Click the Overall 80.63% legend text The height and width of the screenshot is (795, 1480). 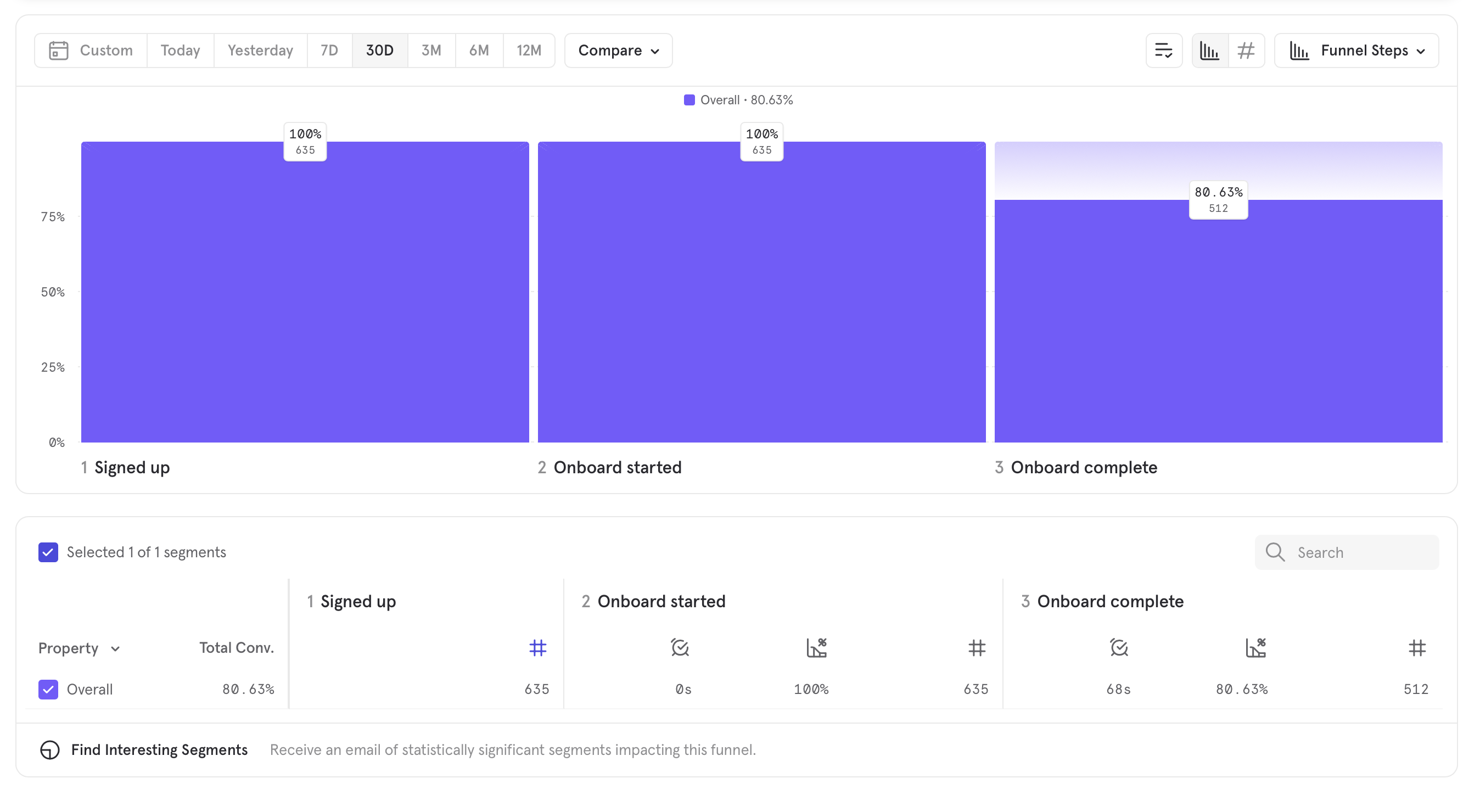tap(747, 100)
